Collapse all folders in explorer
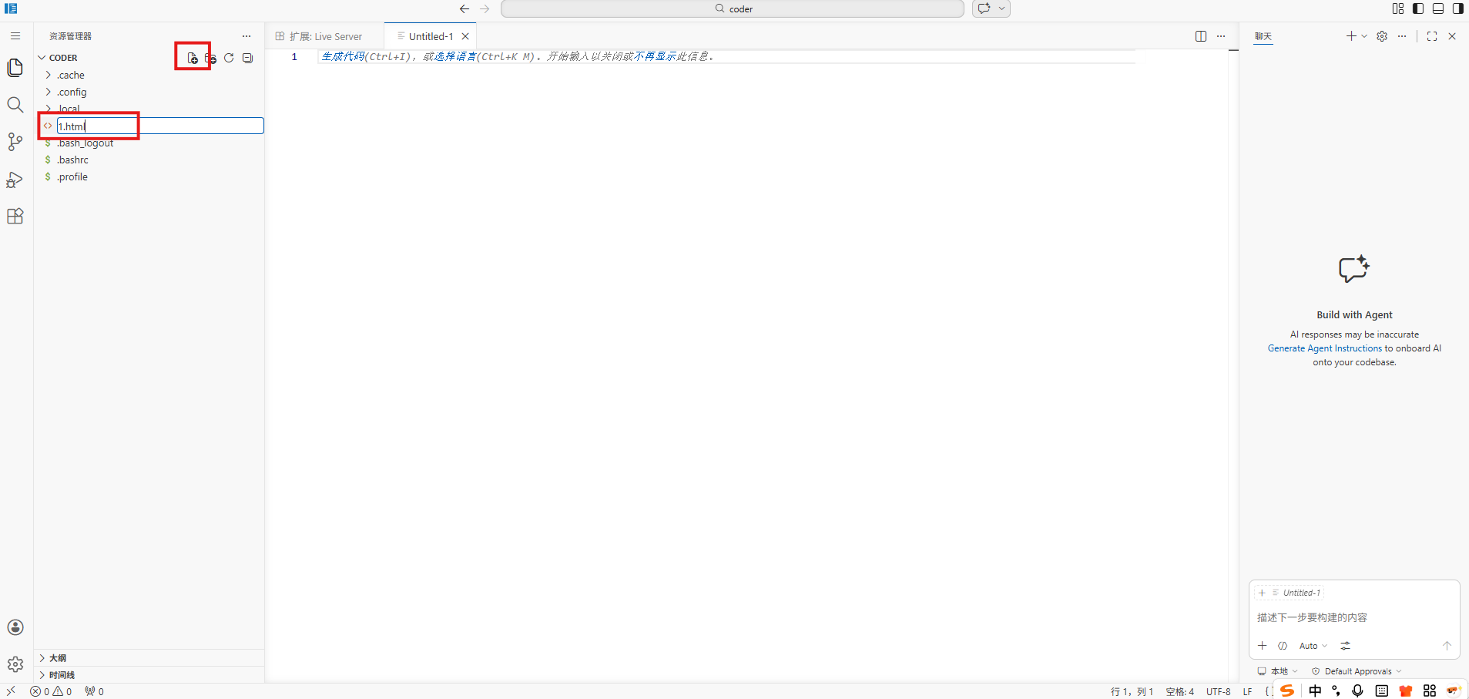Screen dimensions: 1469x699 point(247,58)
